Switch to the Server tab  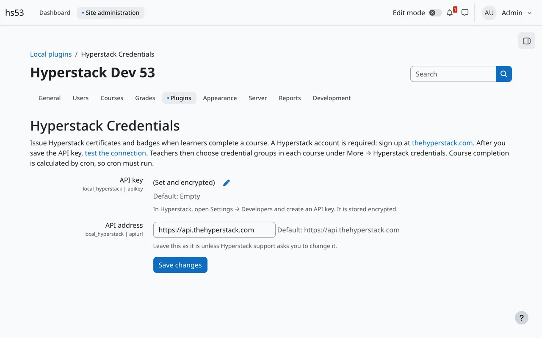pos(258,98)
